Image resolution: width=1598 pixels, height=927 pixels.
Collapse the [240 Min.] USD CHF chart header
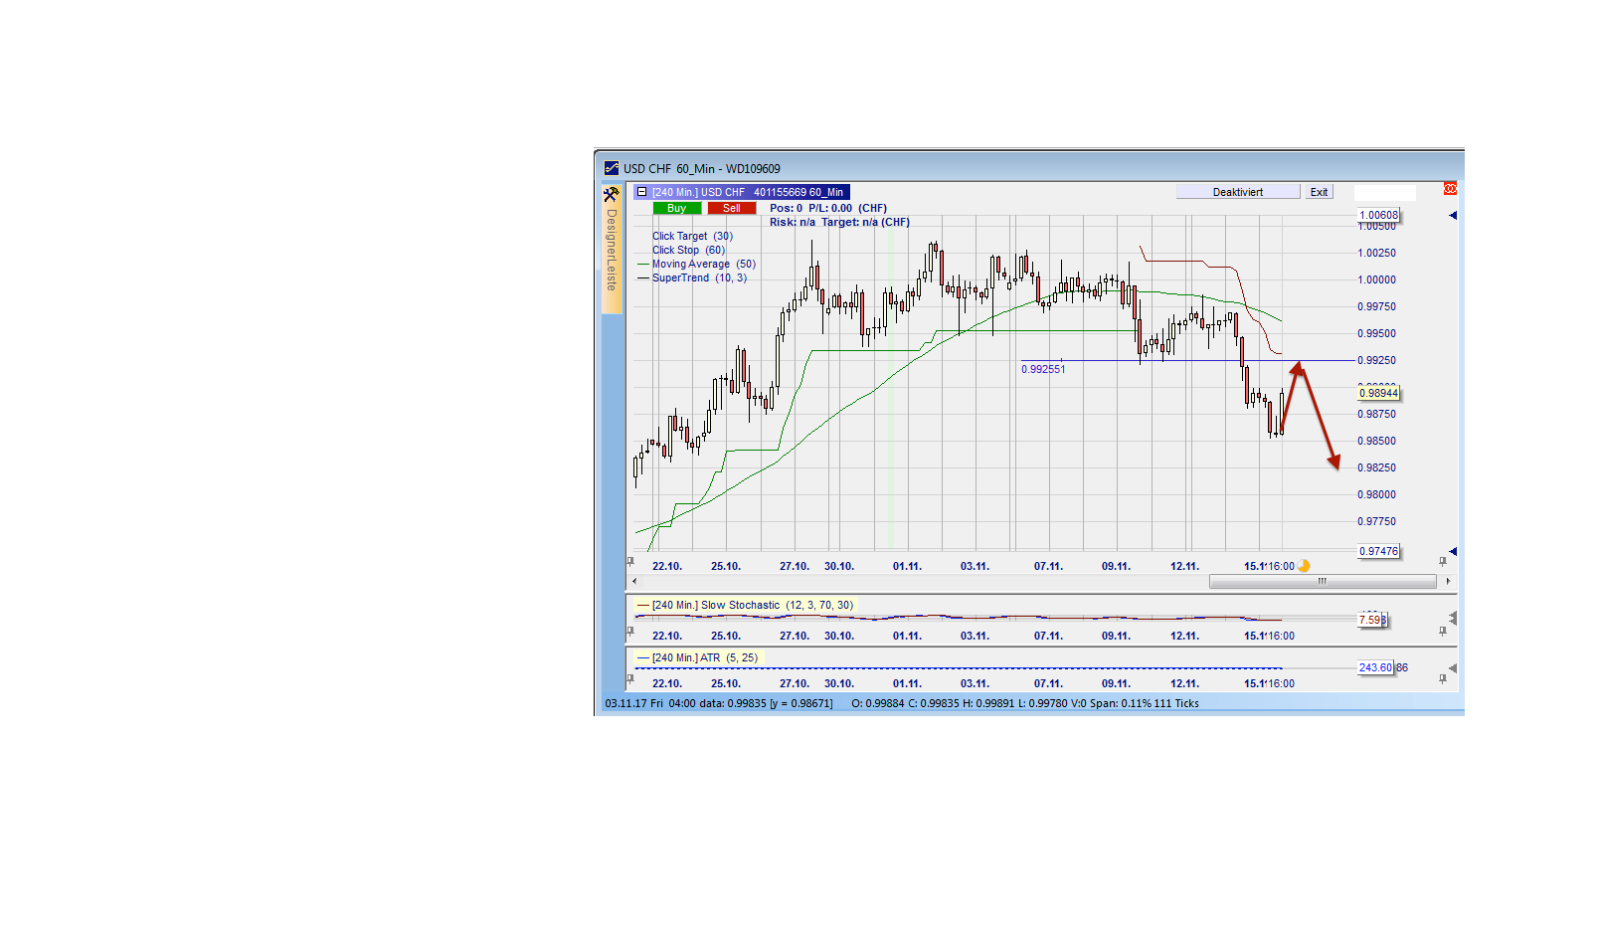(641, 192)
